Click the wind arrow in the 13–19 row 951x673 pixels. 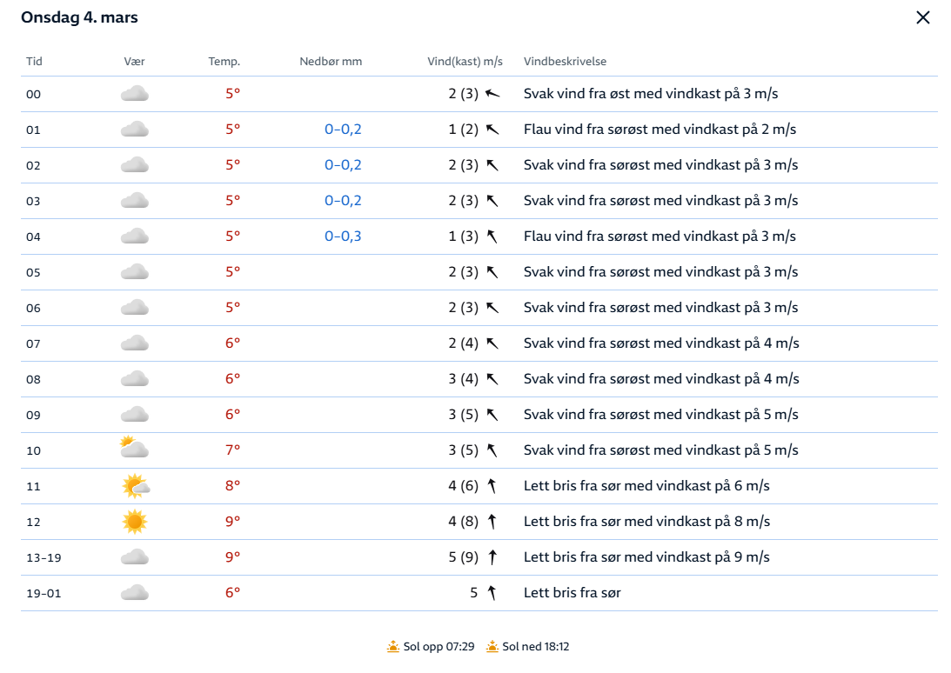point(492,557)
